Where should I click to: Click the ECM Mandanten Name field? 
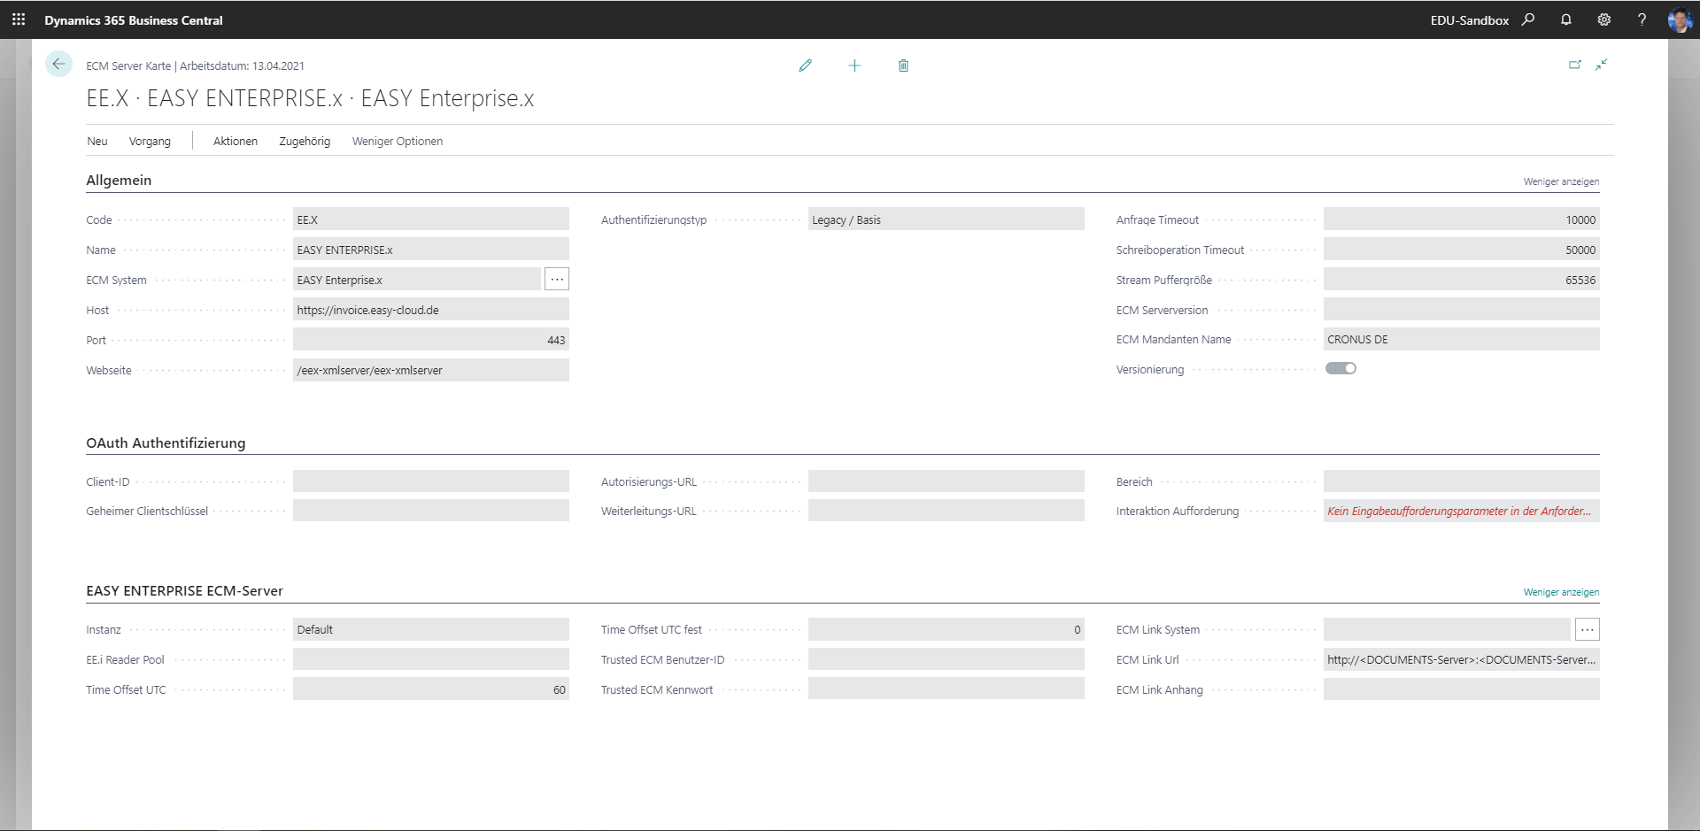point(1461,339)
